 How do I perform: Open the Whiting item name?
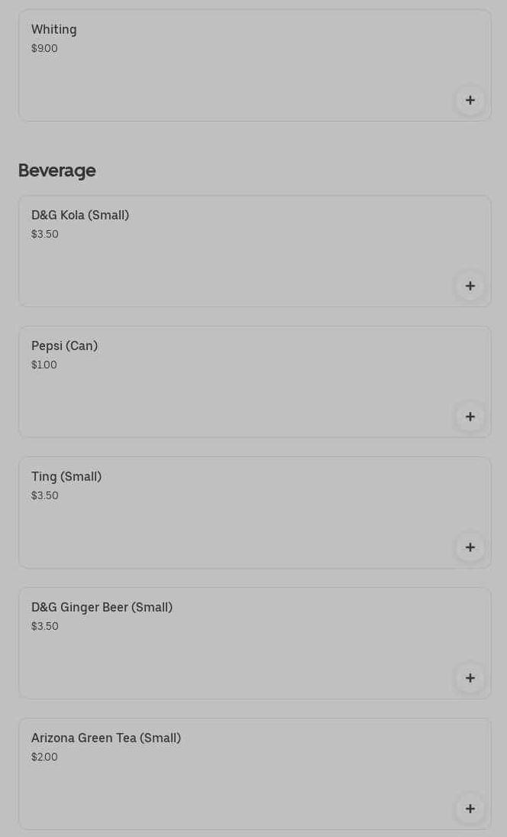54,30
